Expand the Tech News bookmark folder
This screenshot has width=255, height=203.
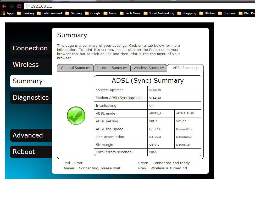coord(130,13)
